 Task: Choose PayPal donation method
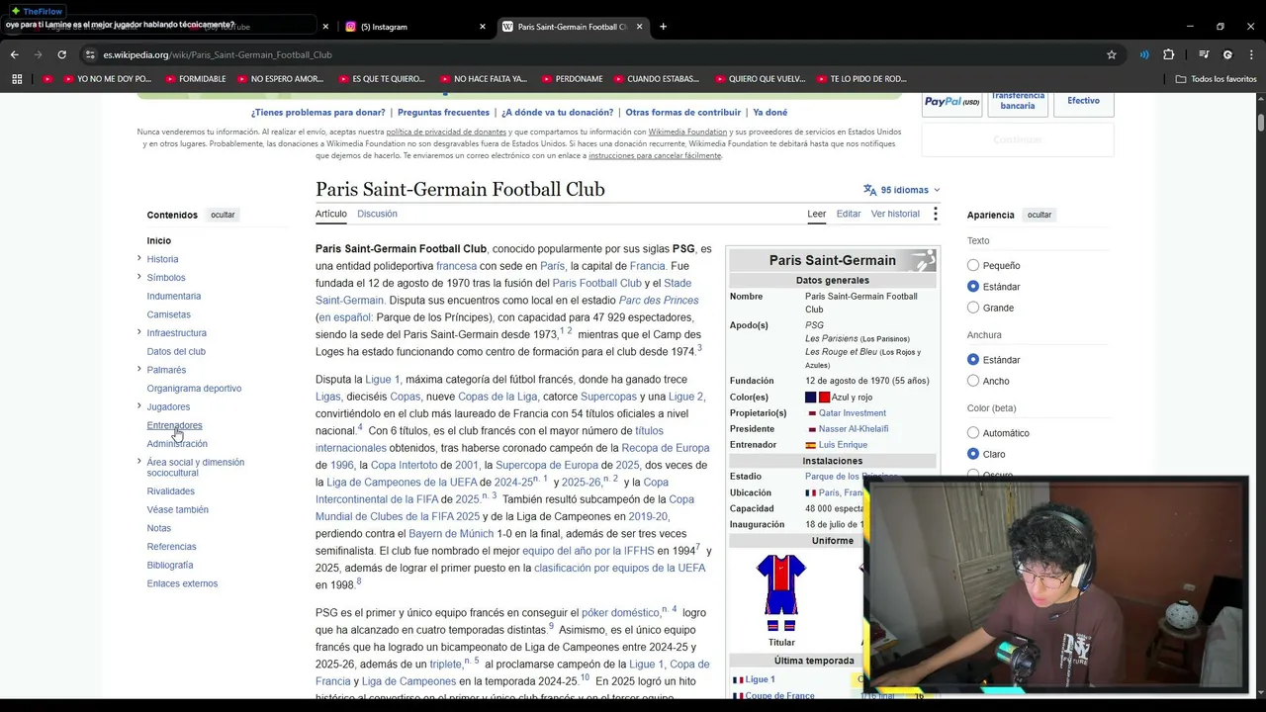point(951,102)
